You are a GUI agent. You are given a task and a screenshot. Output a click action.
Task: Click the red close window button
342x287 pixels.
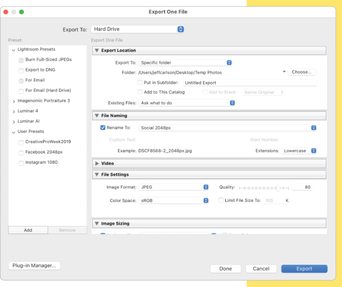point(6,12)
